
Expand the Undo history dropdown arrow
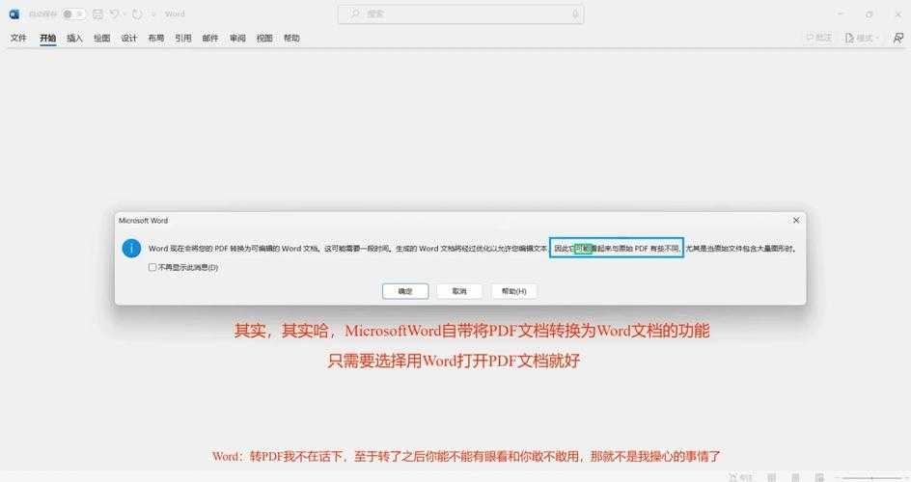[125, 14]
